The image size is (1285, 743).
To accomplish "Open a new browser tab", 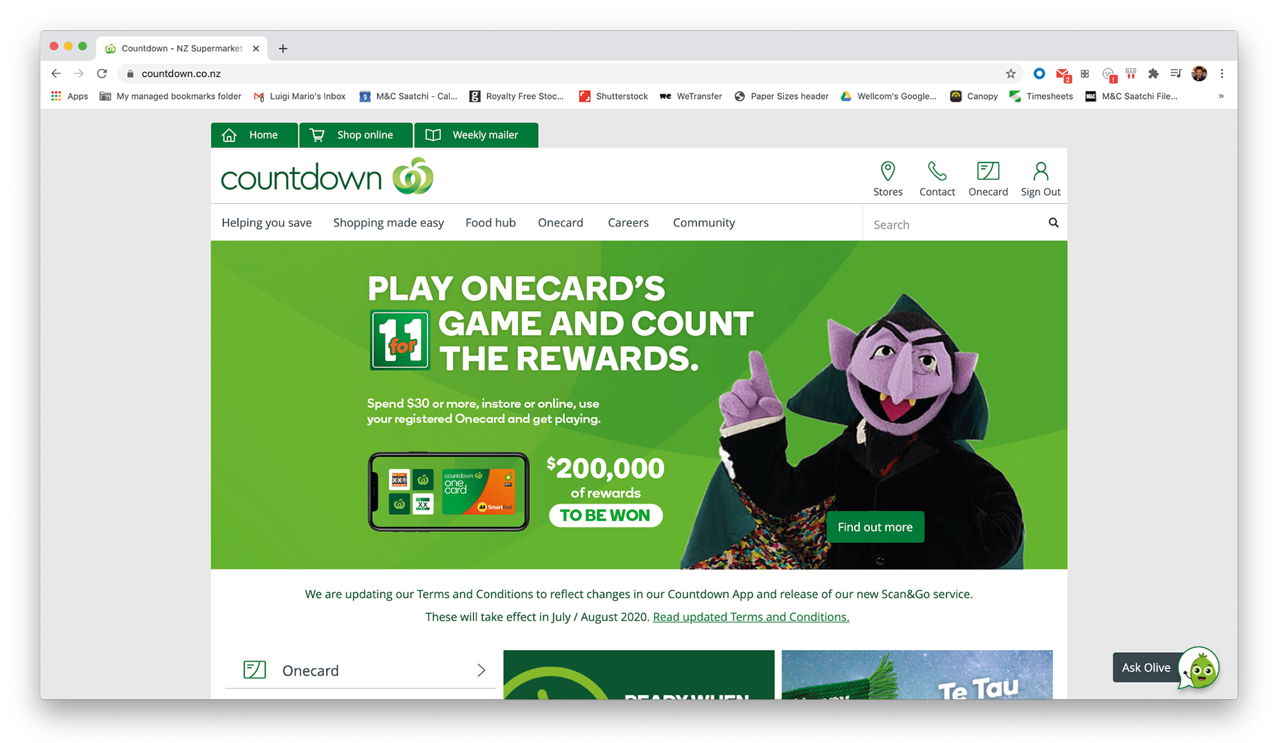I will click(283, 48).
